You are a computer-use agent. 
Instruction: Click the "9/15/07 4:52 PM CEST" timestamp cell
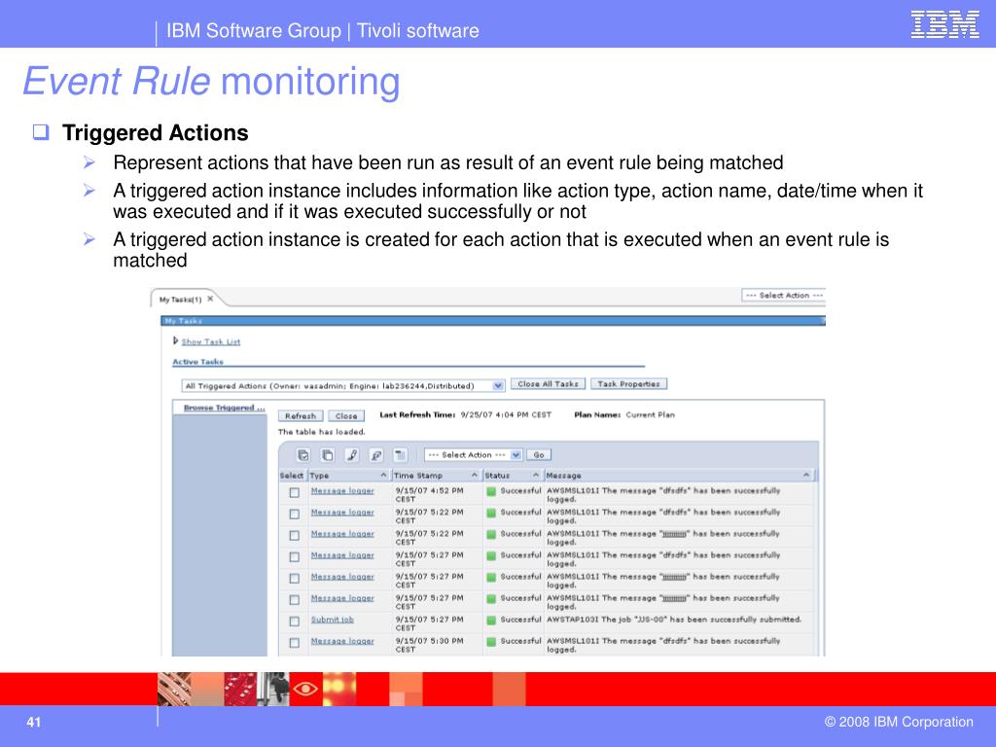[x=429, y=495]
